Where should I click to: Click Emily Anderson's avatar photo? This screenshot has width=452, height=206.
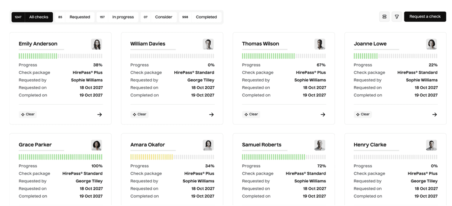point(96,44)
